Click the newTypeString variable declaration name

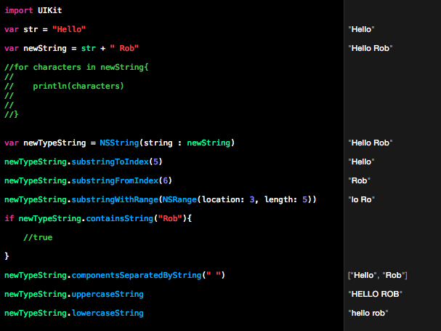[x=54, y=143]
